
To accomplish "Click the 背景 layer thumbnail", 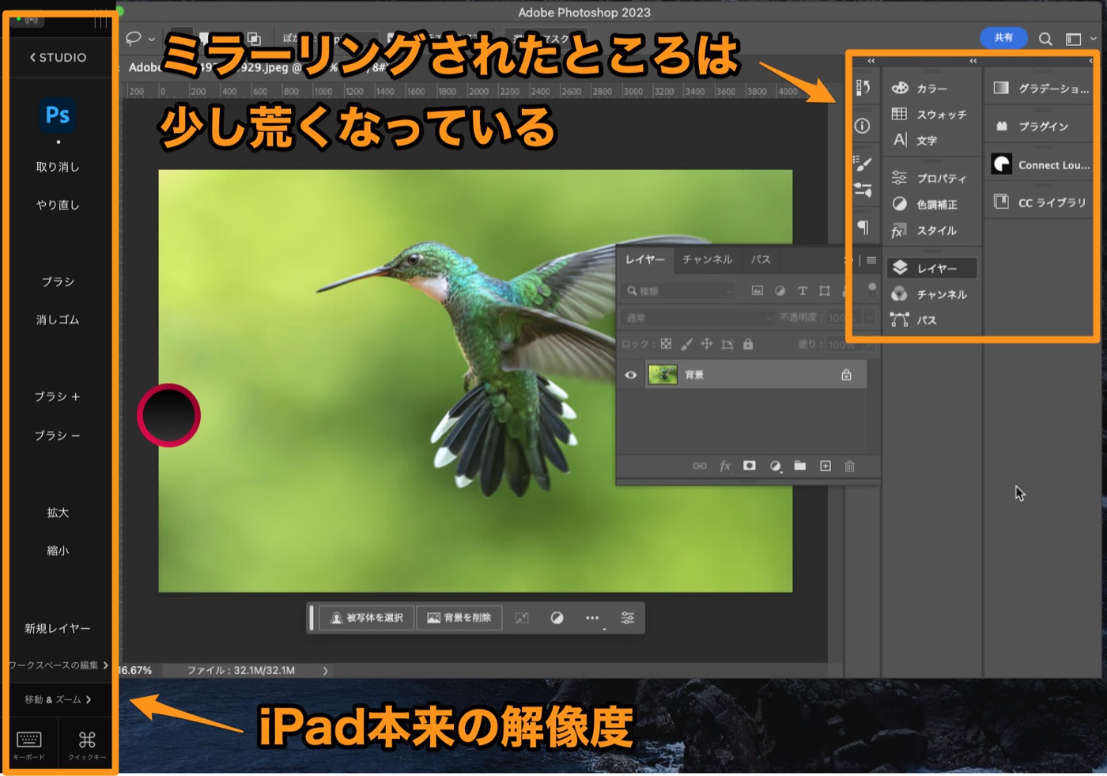I will [x=663, y=374].
